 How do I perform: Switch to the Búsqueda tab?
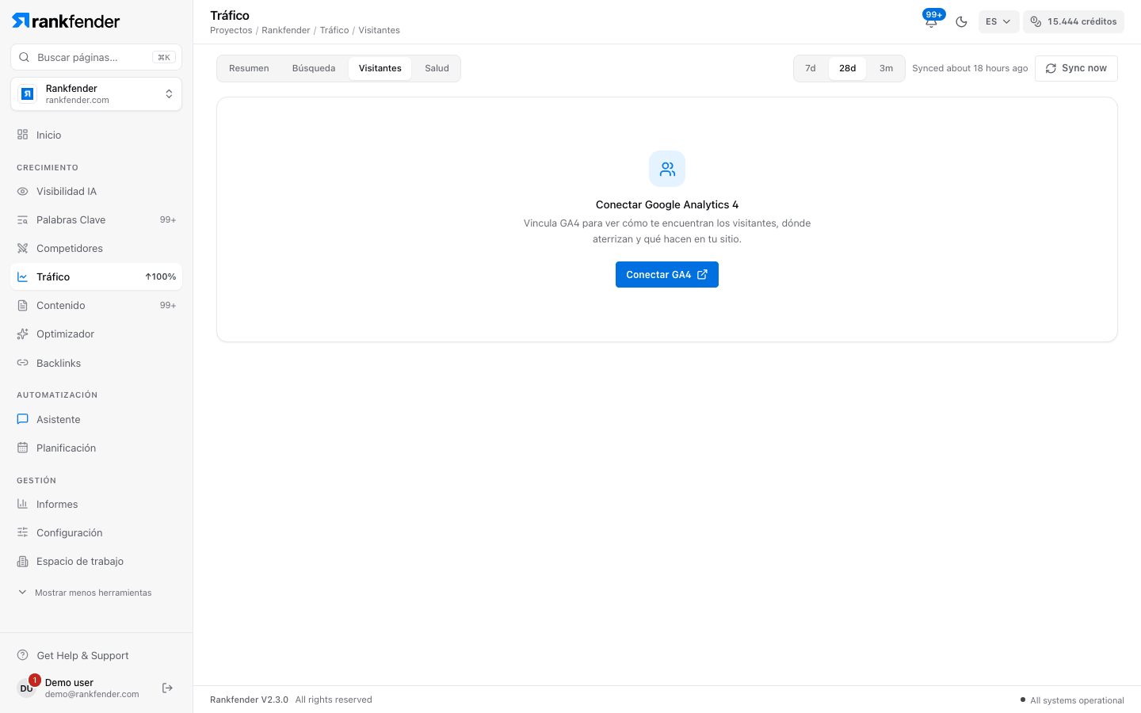(314, 68)
